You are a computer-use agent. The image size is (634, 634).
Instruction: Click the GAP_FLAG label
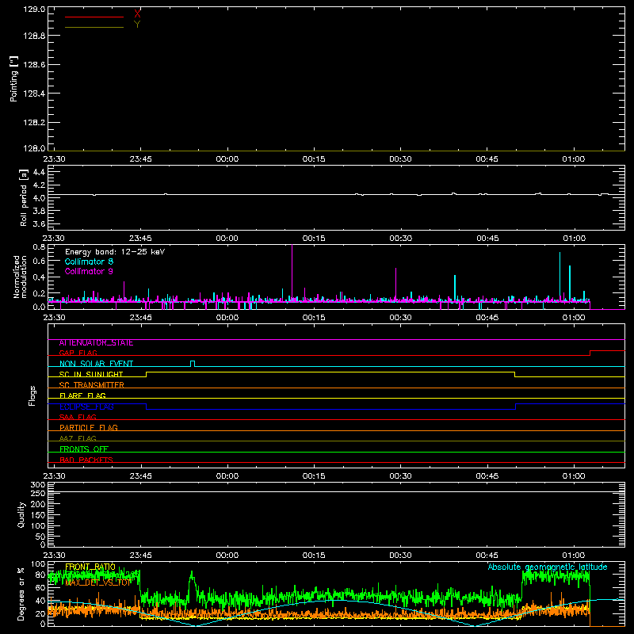pyautogui.click(x=78, y=353)
